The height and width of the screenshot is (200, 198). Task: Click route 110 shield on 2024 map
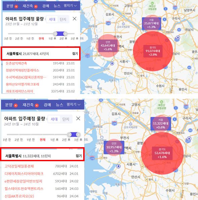point(92,158)
